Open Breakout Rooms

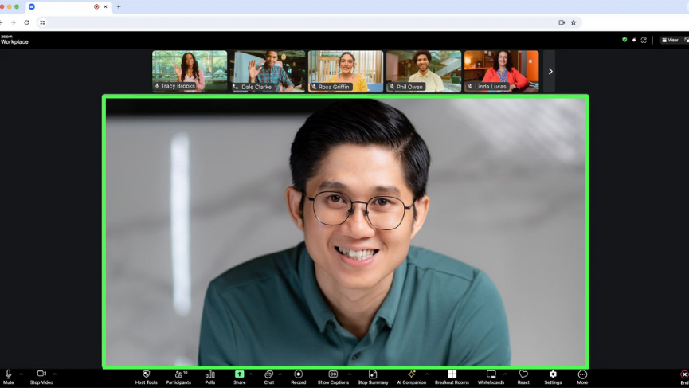point(452,374)
